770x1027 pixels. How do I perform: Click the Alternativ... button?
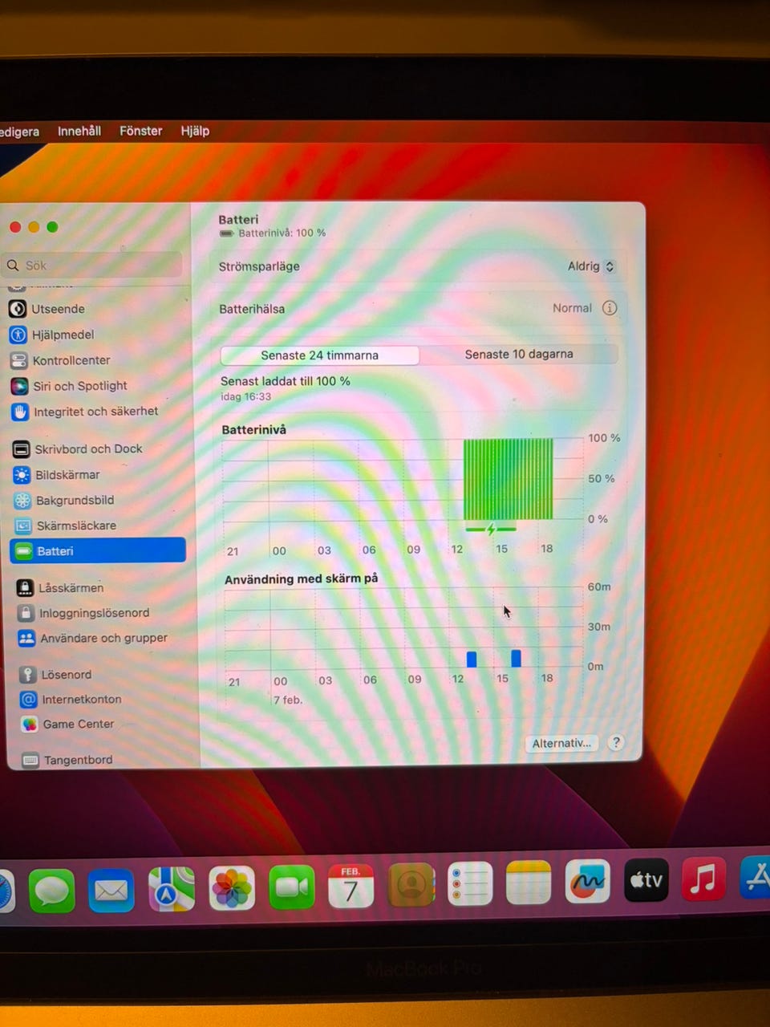[x=561, y=743]
